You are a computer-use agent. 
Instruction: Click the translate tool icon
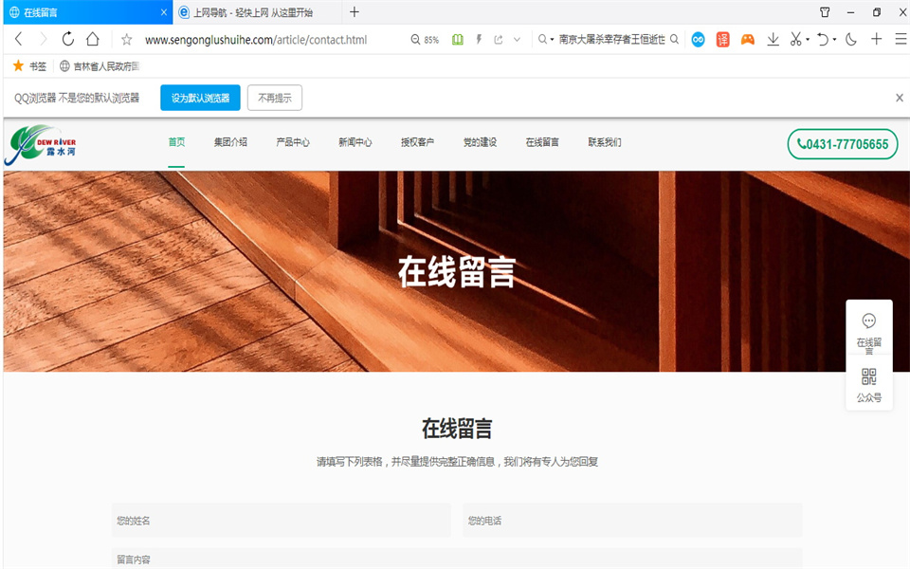coord(722,39)
